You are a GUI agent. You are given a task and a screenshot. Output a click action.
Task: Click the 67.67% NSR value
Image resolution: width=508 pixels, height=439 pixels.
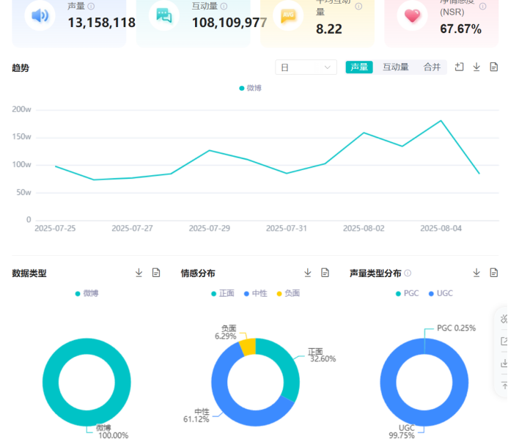[x=460, y=29]
